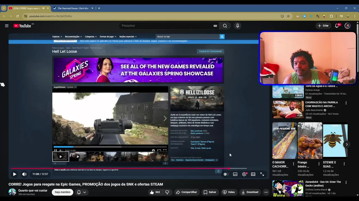Open the channel avatar beside Quanto que vai custar
This screenshot has height=201, width=359.
(12, 192)
